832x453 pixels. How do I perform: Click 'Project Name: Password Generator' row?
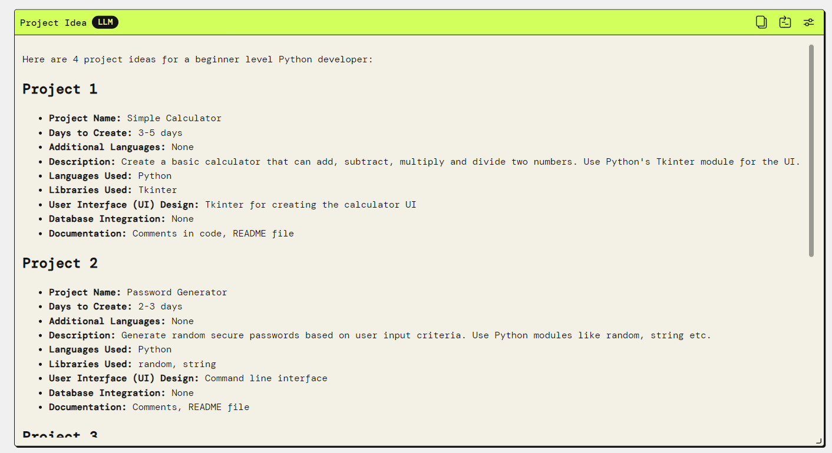click(x=138, y=292)
